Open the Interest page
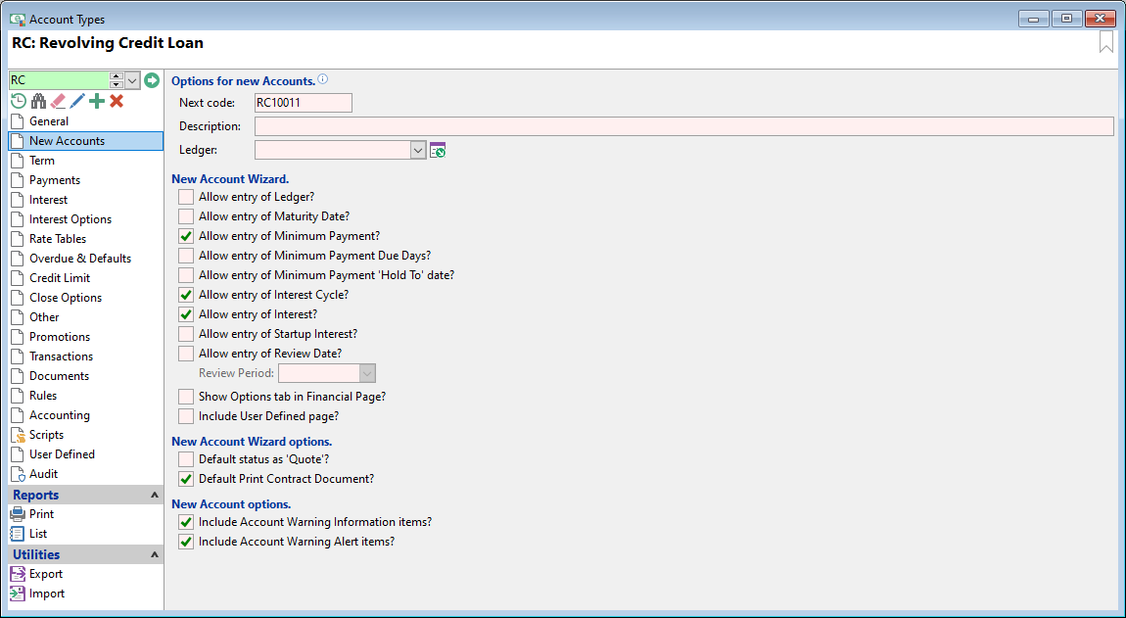 pos(48,200)
